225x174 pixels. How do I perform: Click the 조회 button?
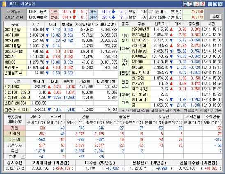[x=216, y=16]
